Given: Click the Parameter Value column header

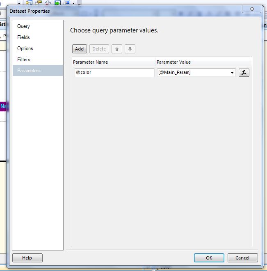Looking at the screenshot, I should (x=173, y=62).
